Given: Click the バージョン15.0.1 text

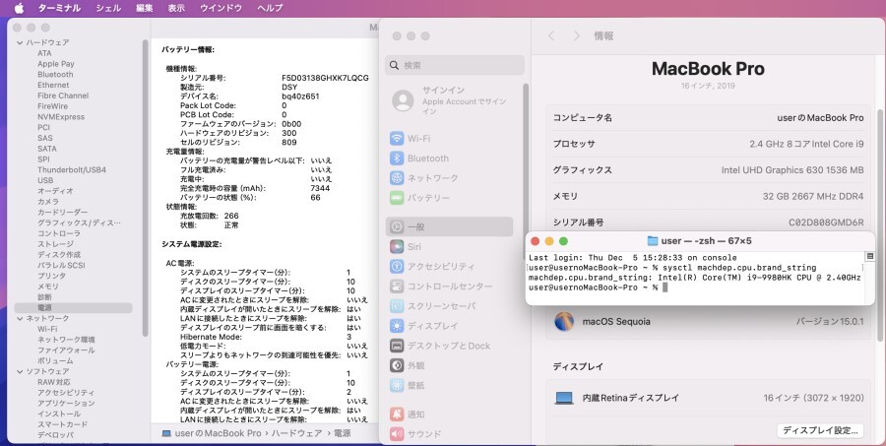Looking at the screenshot, I should click(830, 321).
